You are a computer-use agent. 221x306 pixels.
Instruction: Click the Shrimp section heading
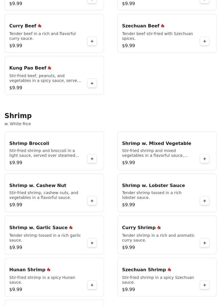tap(18, 116)
